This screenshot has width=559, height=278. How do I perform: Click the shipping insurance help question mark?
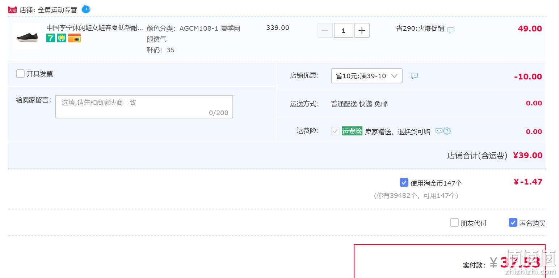[x=447, y=131]
